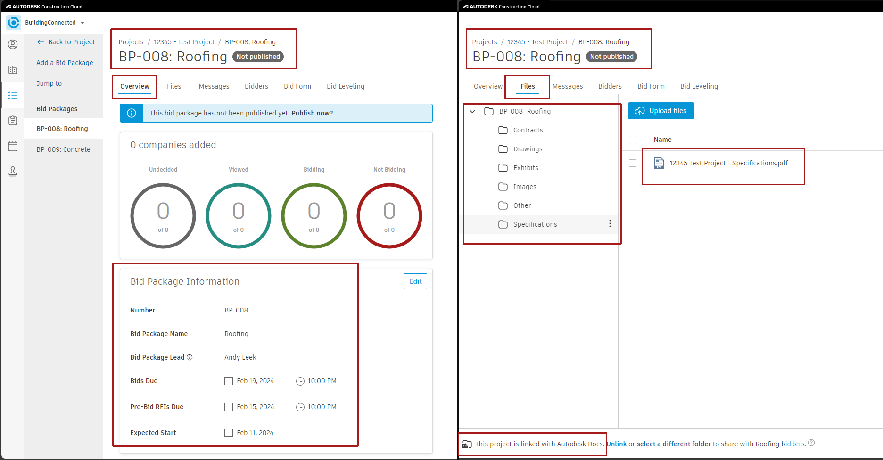Open the profile icon in left sidebar
883x460 pixels.
(x=13, y=44)
